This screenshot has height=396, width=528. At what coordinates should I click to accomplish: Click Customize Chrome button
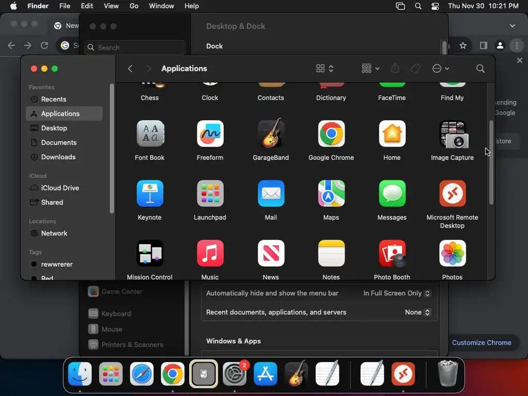pos(482,343)
